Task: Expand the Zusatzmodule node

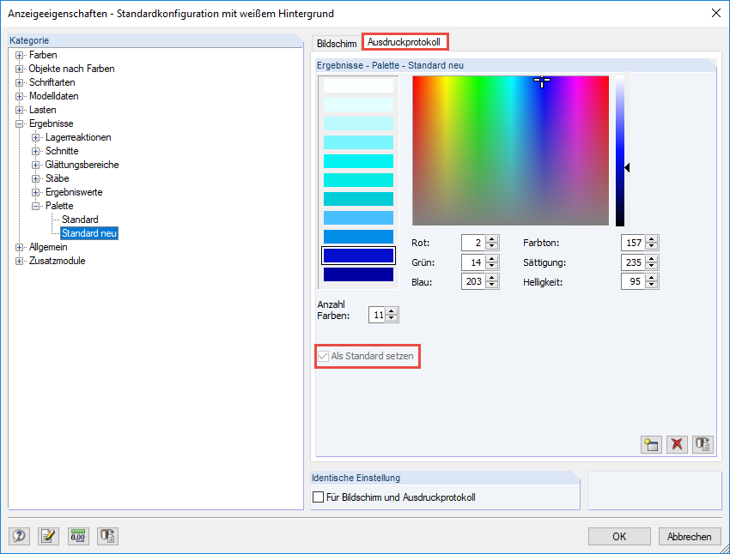Action: click(x=19, y=261)
